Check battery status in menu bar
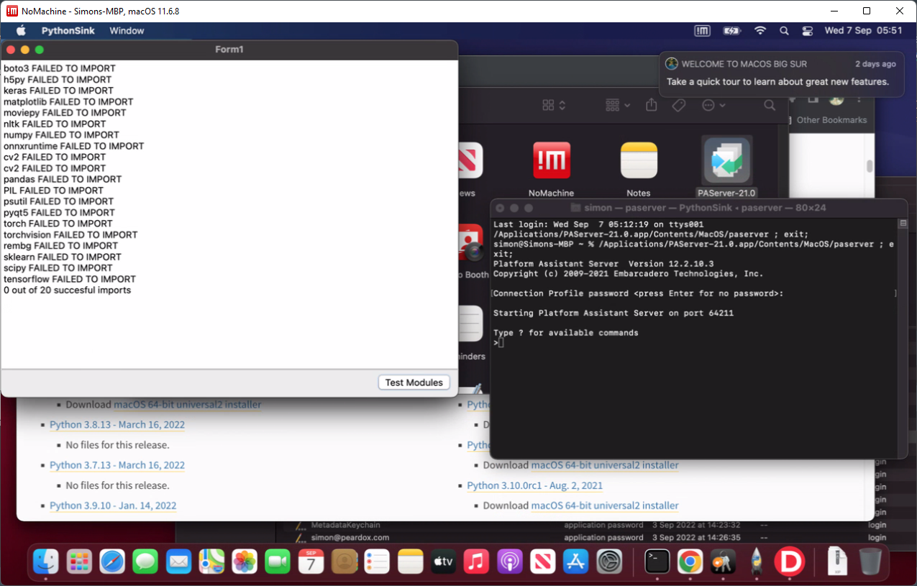Viewport: 917px width, 586px height. 731,31
